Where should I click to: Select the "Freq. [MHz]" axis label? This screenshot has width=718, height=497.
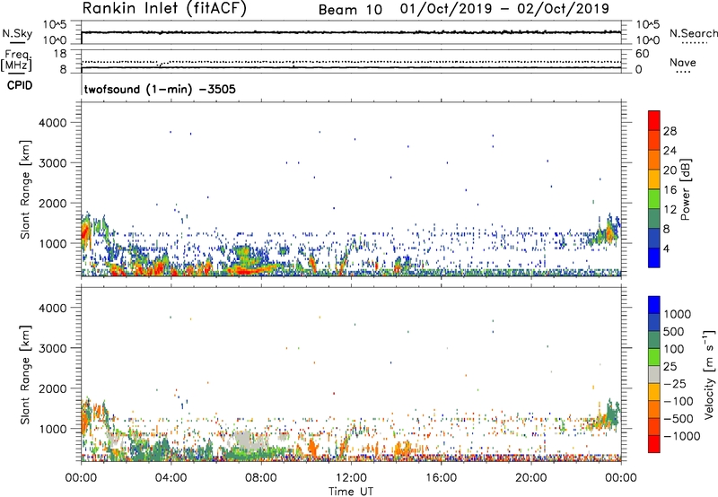16,60
